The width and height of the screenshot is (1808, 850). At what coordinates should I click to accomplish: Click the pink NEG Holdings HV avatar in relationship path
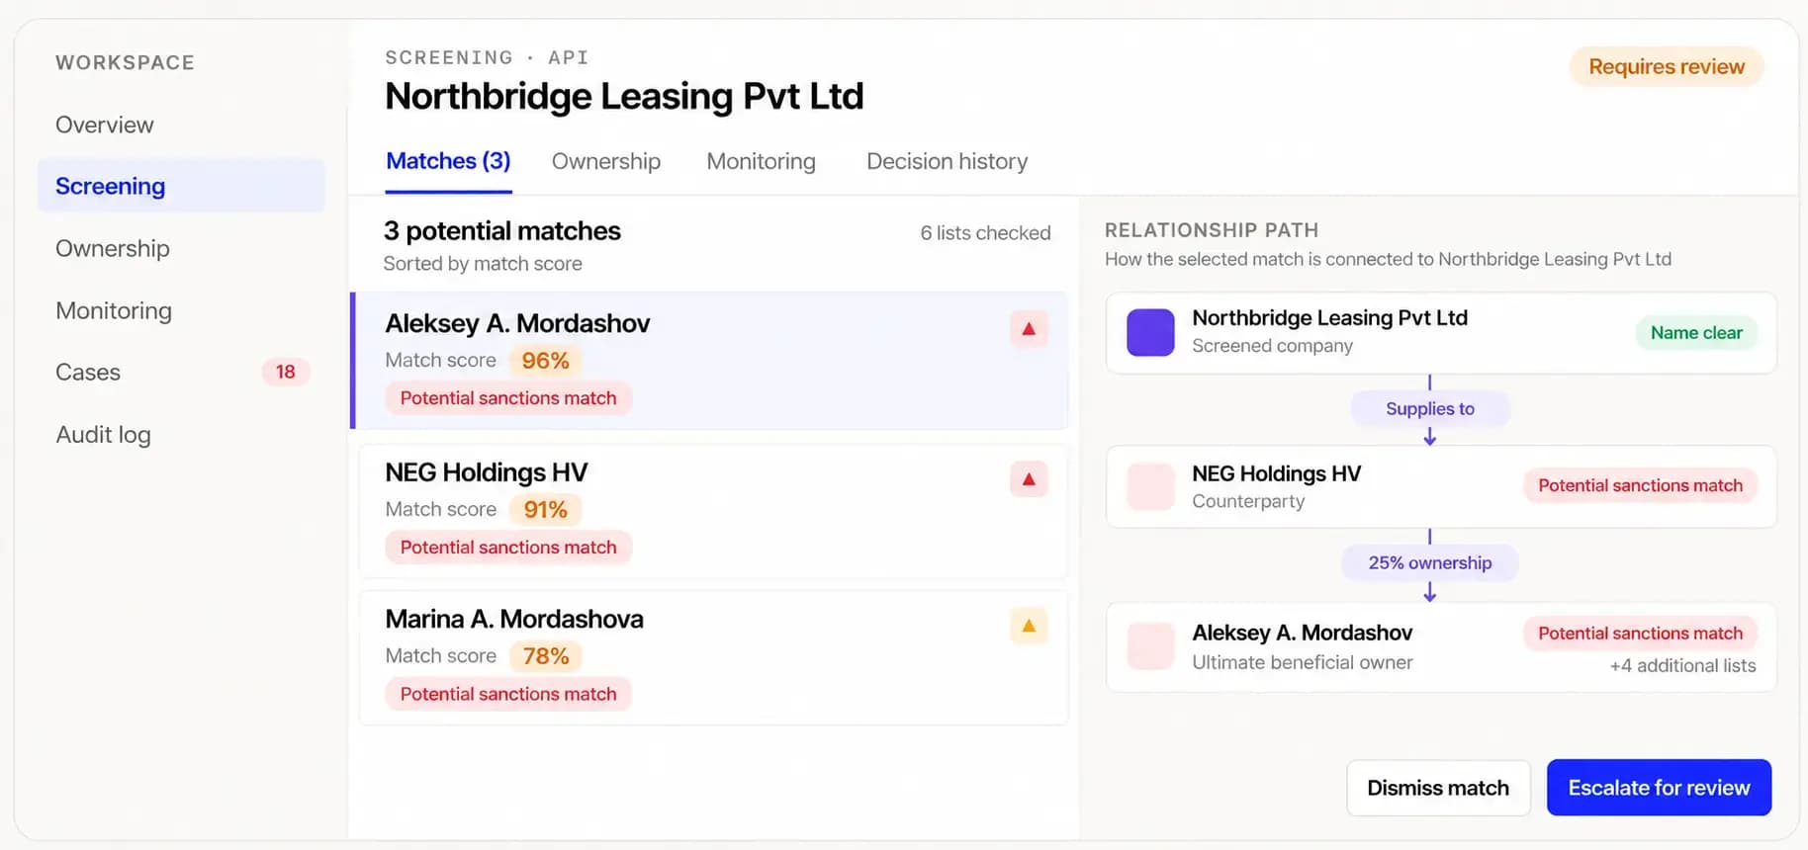pos(1150,487)
